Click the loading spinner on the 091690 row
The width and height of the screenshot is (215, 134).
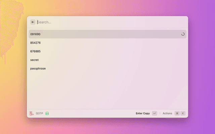(x=183, y=34)
